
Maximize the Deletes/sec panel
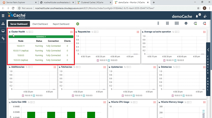(179, 67)
